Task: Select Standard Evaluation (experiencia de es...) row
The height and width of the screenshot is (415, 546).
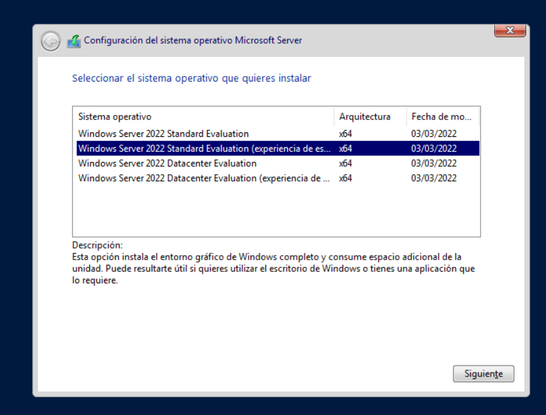Action: coord(278,148)
